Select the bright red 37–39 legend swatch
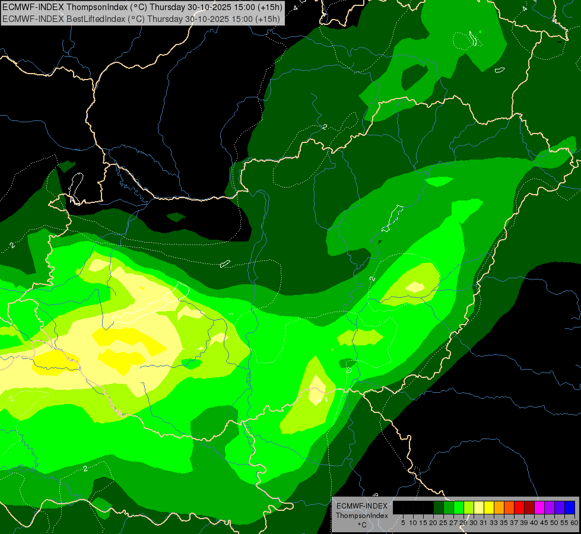 pyautogui.click(x=519, y=507)
